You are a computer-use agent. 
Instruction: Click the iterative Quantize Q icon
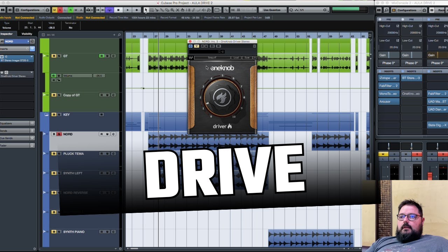[291, 10]
